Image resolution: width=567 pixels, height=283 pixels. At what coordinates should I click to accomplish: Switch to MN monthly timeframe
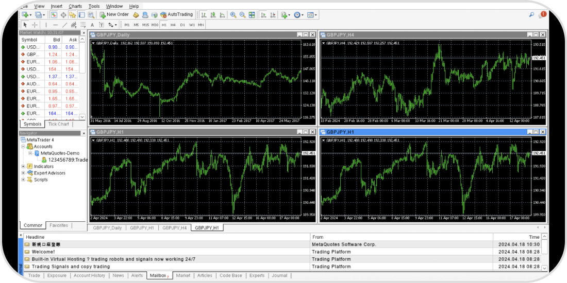pos(201,25)
